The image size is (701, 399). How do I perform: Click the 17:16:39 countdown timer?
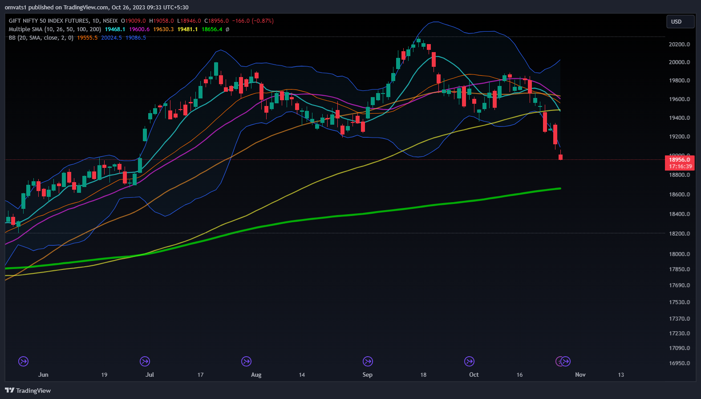pos(681,167)
